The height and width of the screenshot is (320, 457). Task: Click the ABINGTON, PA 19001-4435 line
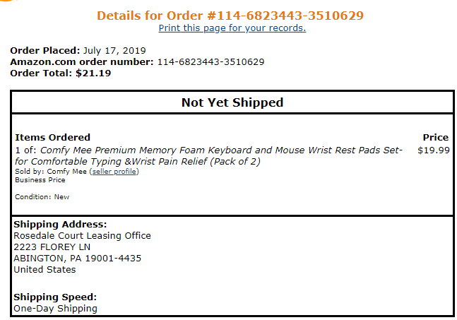pos(77,259)
